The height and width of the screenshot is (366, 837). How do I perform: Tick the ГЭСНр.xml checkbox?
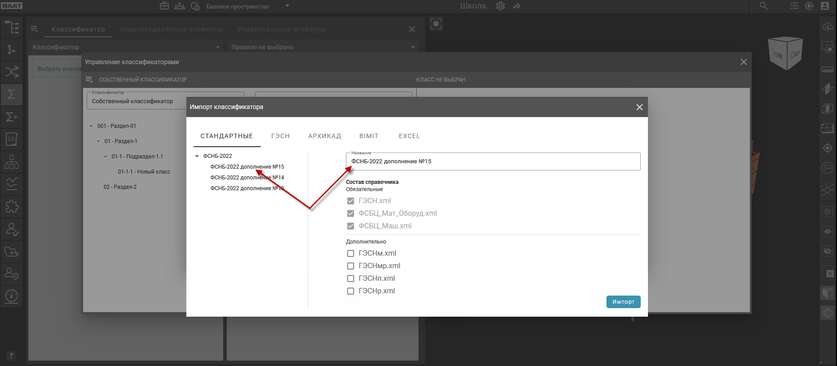point(351,291)
